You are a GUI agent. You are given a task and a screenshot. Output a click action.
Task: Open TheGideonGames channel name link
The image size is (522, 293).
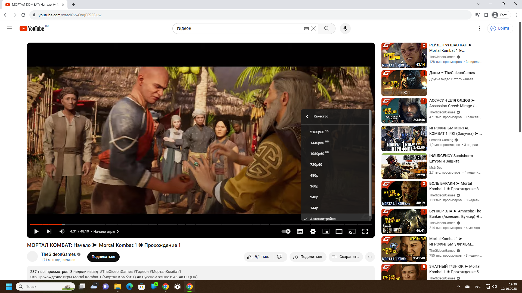(58, 254)
